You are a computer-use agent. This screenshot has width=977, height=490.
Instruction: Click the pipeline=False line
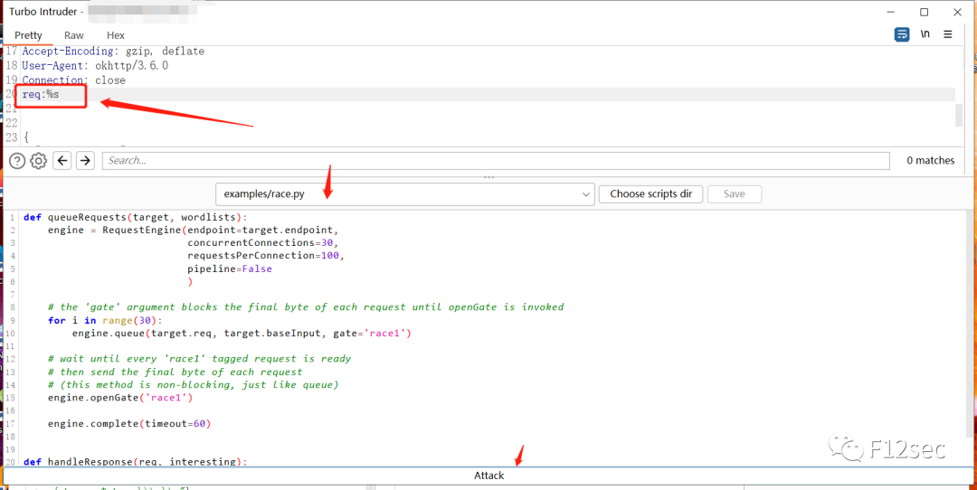pos(230,269)
